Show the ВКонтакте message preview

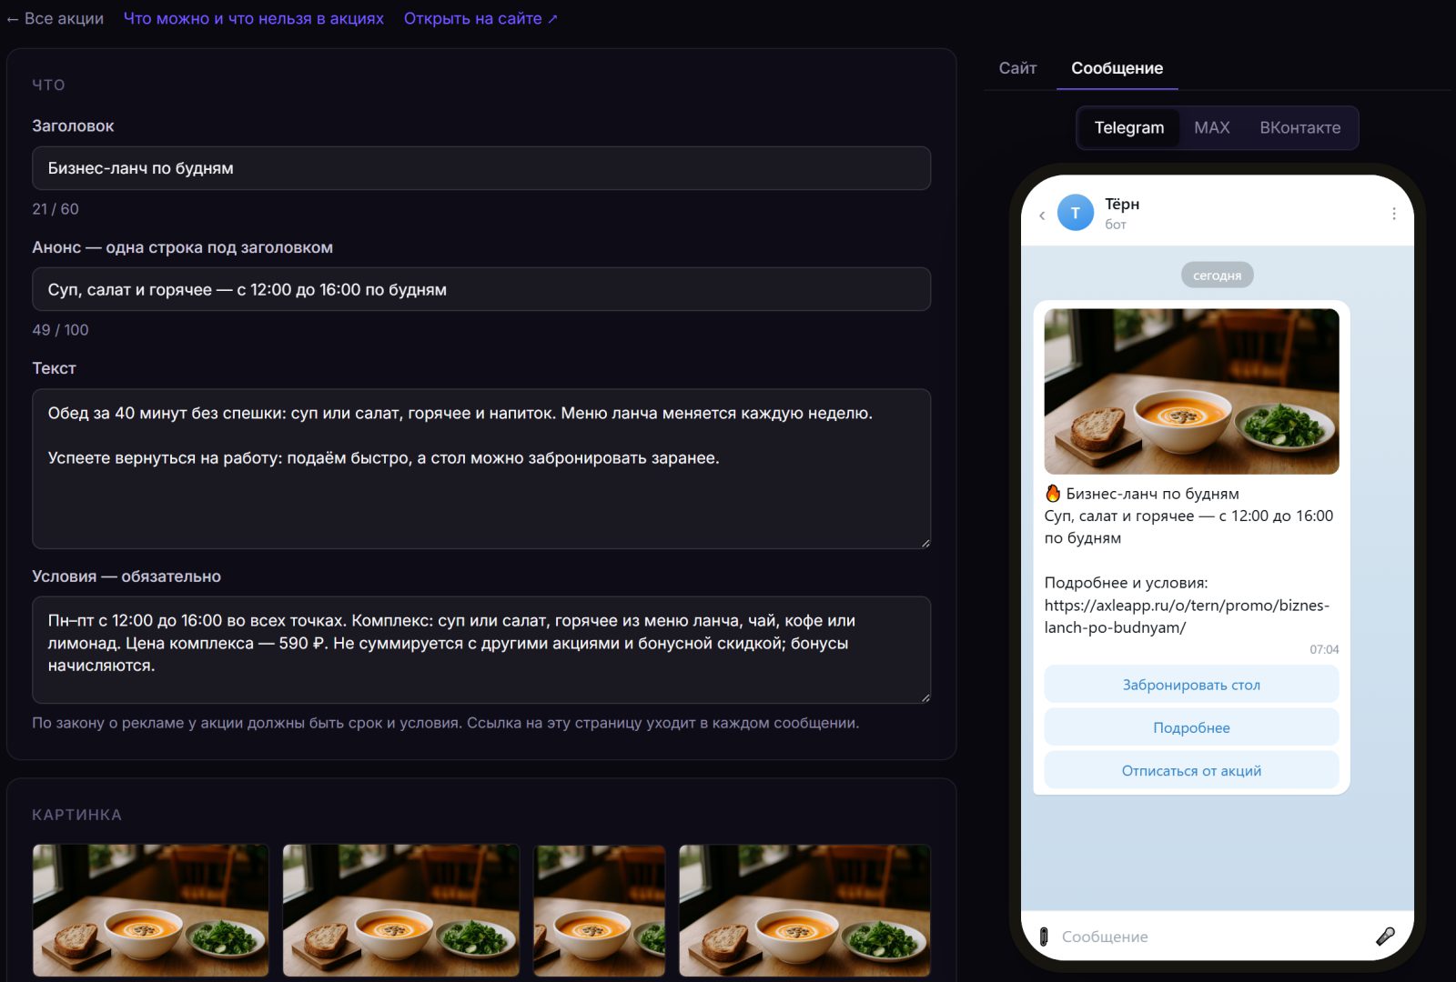pyautogui.click(x=1299, y=128)
